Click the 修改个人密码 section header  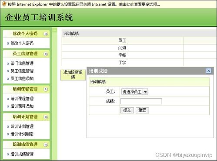(26, 34)
